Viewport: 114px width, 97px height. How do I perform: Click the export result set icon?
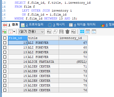pos(4,32)
